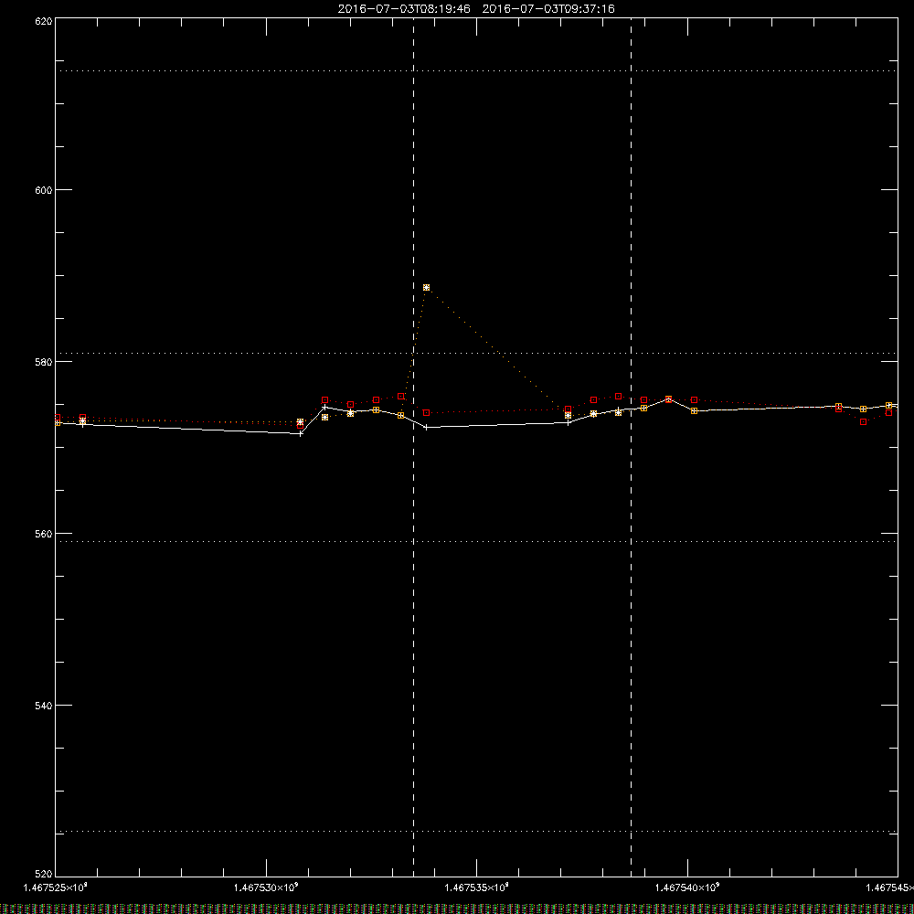The height and width of the screenshot is (914, 914).
Task: Click the dotted horizontal limit line near 614
Action: [476, 70]
